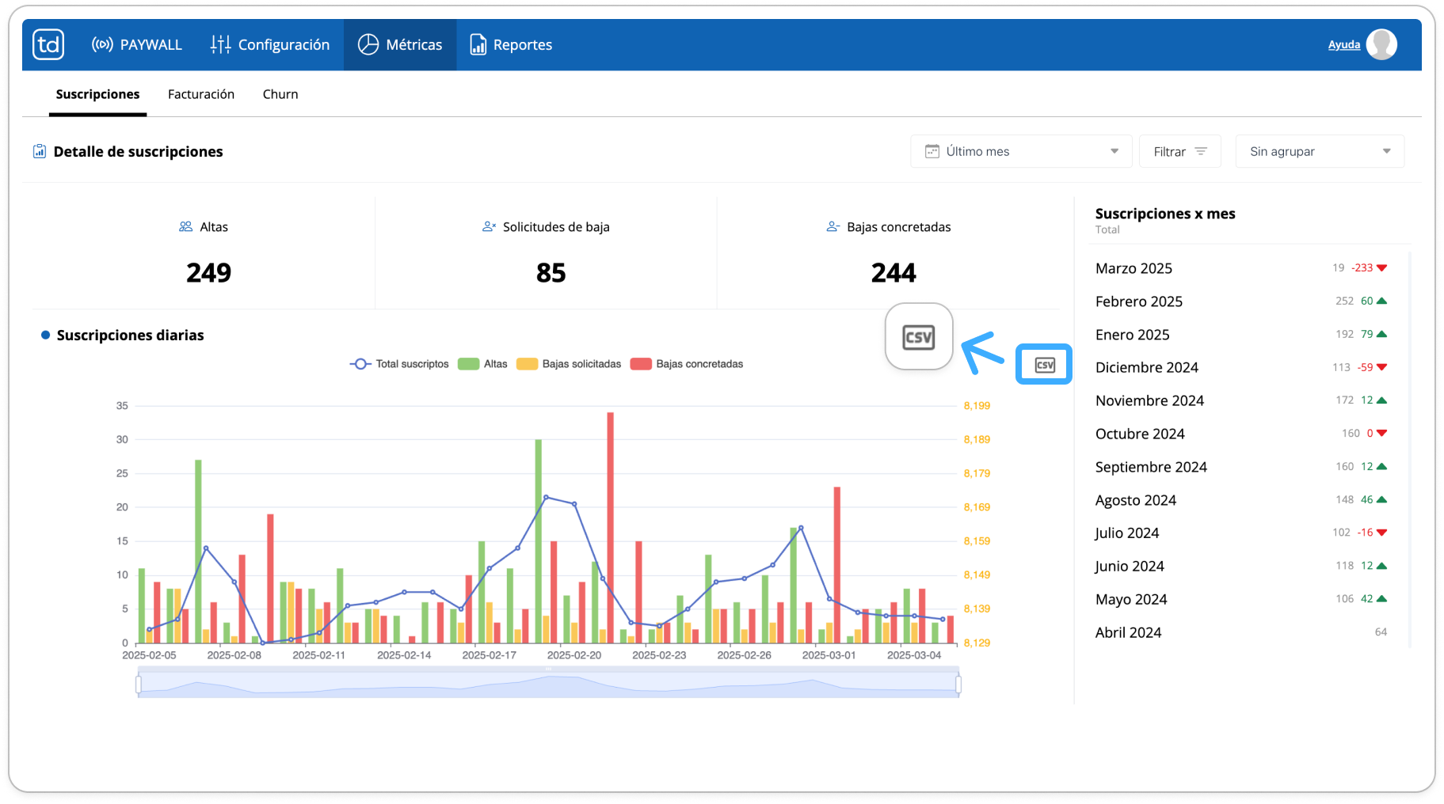The width and height of the screenshot is (1444, 804).
Task: Open the Último mes date dropdown
Action: (x=1021, y=151)
